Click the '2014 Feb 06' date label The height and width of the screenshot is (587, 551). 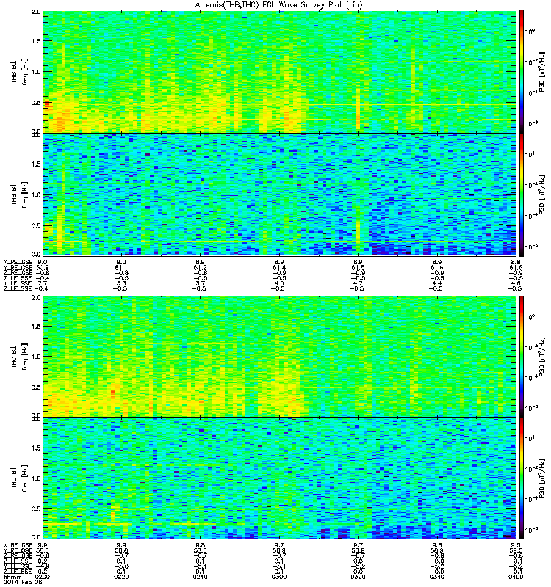click(23, 582)
